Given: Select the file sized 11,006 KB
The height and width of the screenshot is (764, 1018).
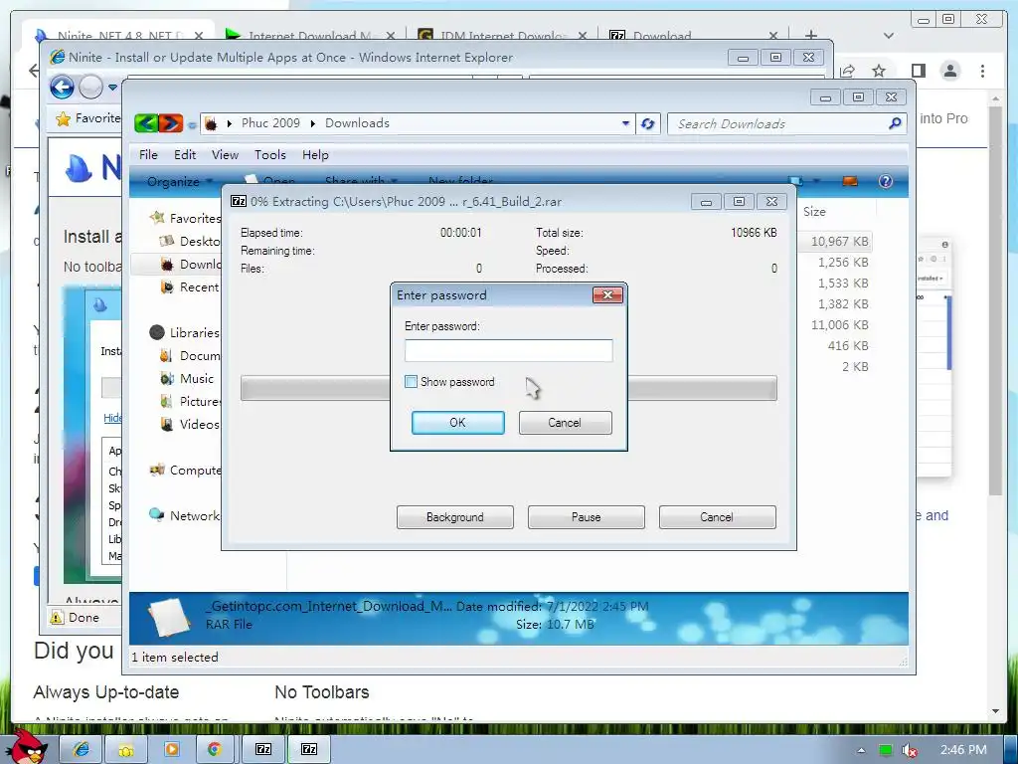Looking at the screenshot, I should click(x=839, y=325).
